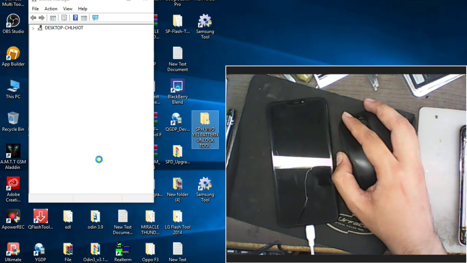The height and width of the screenshot is (263, 467).
Task: Select the Adobe Creative Cloud shortcut
Action: tap(13, 190)
